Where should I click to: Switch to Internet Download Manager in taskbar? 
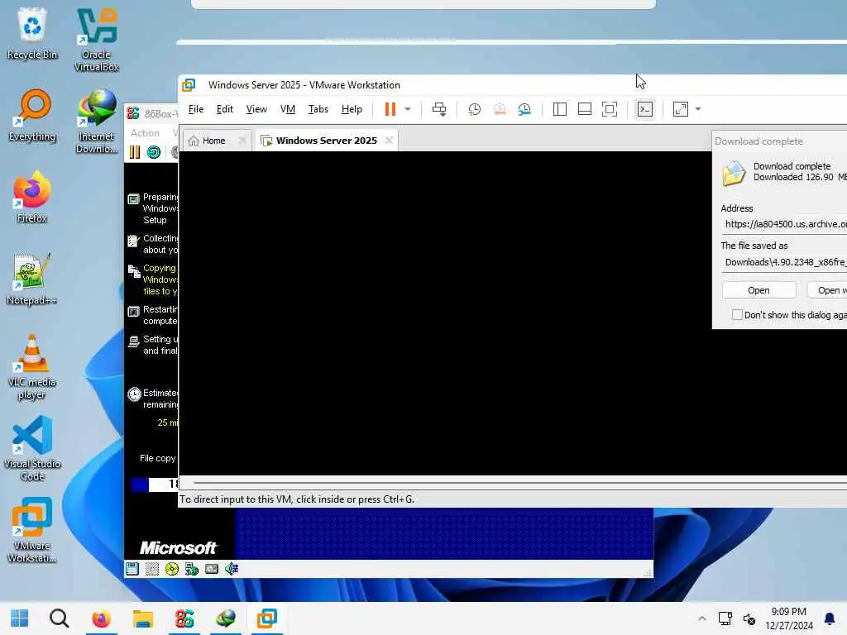(226, 618)
